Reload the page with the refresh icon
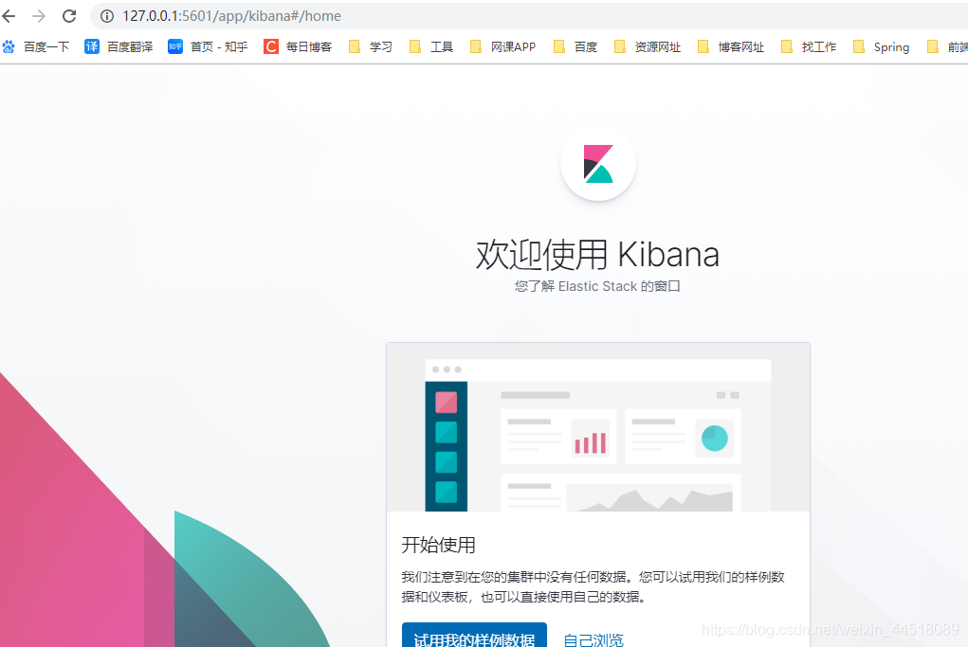This screenshot has width=968, height=647. tap(69, 16)
